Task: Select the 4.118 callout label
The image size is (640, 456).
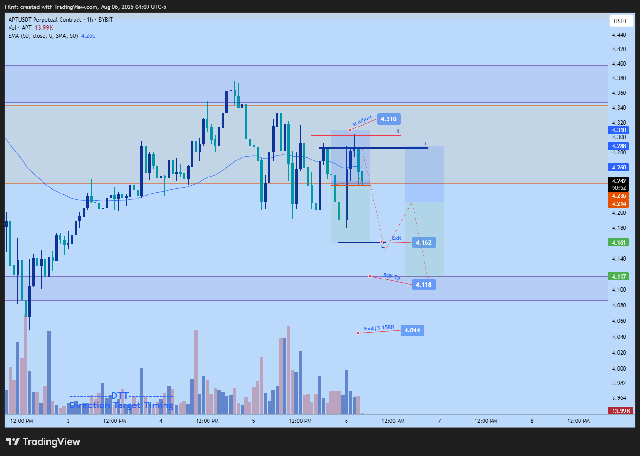Action: point(424,285)
